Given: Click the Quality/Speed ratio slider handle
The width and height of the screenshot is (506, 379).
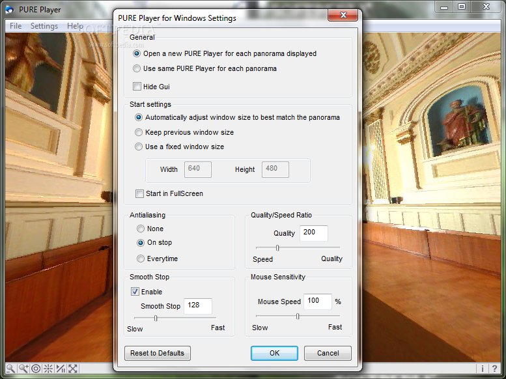Looking at the screenshot, I should [277, 248].
